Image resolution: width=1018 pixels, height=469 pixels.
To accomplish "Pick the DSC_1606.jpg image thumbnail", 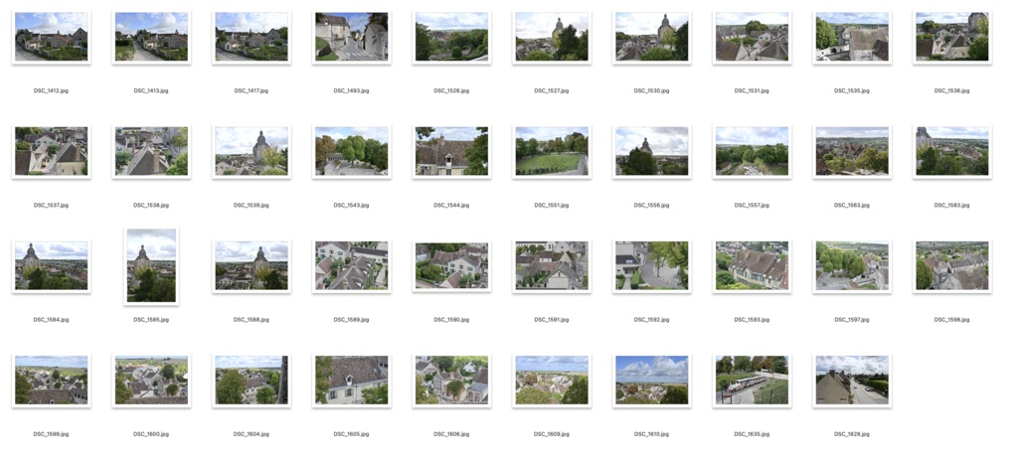I will 451,381.
